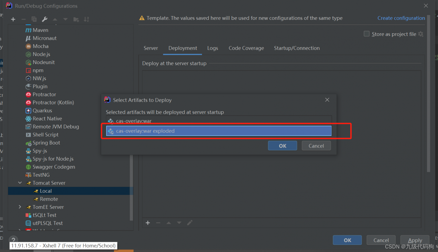Click the Sort configurations alphabetically icon
438x252 pixels.
87,20
